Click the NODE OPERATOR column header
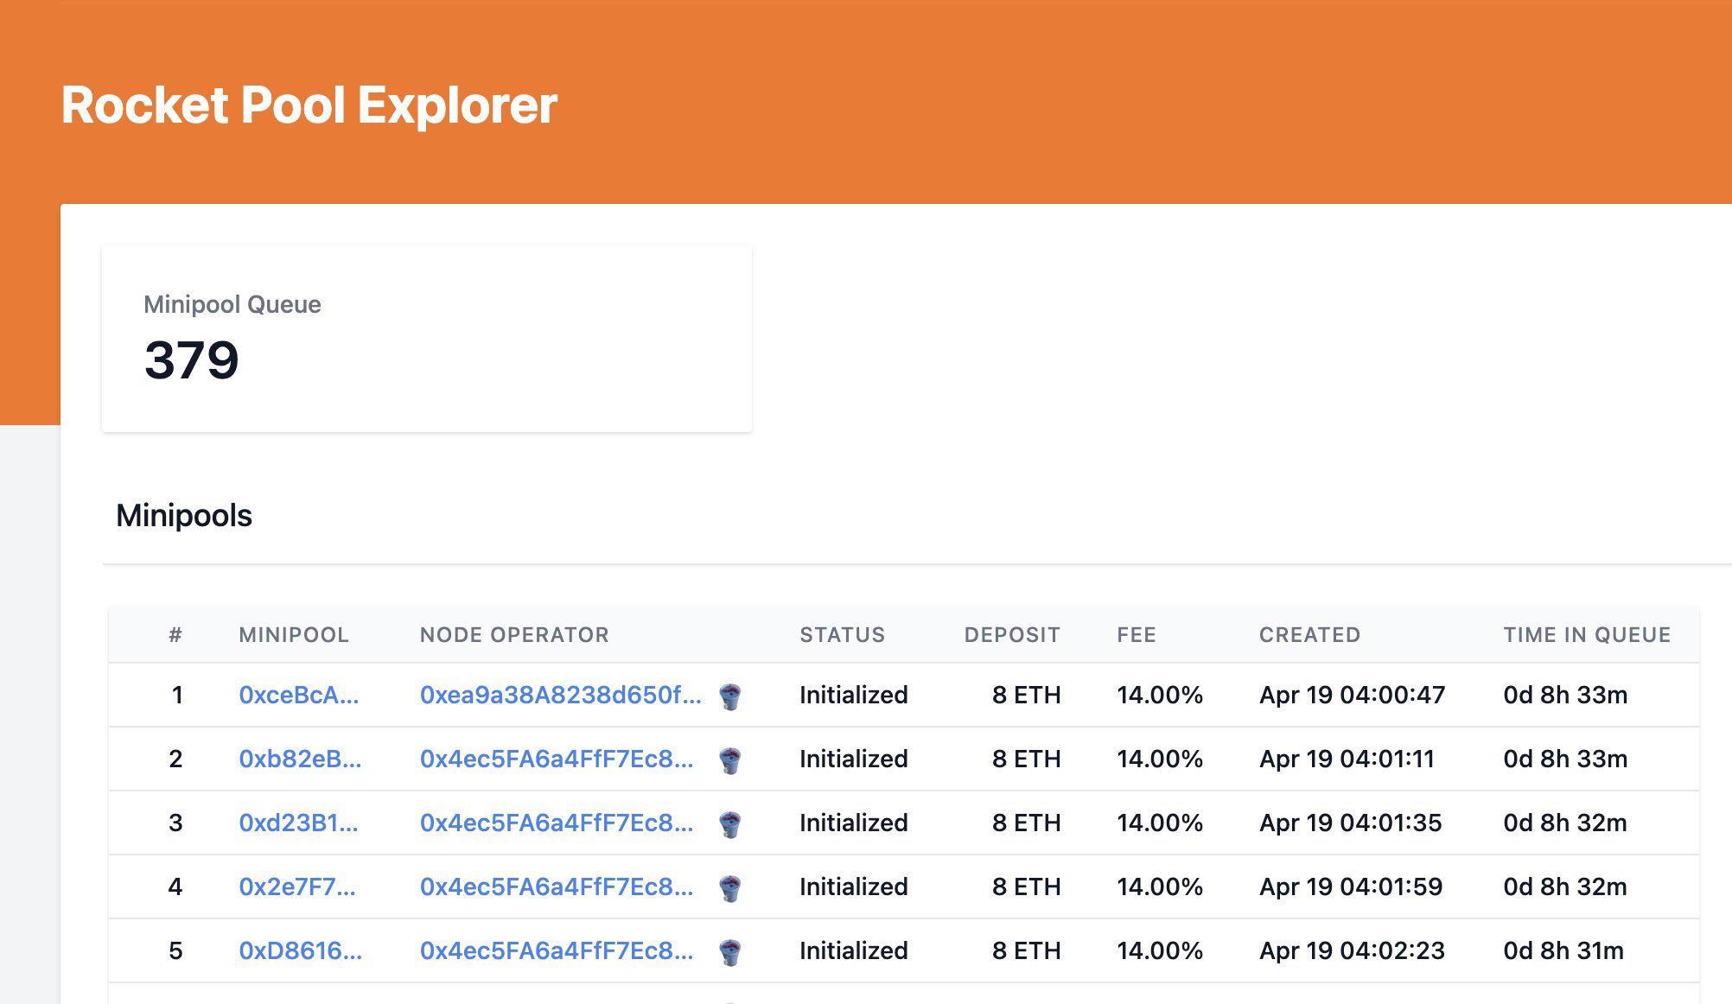The width and height of the screenshot is (1732, 1004). pyautogui.click(x=514, y=635)
